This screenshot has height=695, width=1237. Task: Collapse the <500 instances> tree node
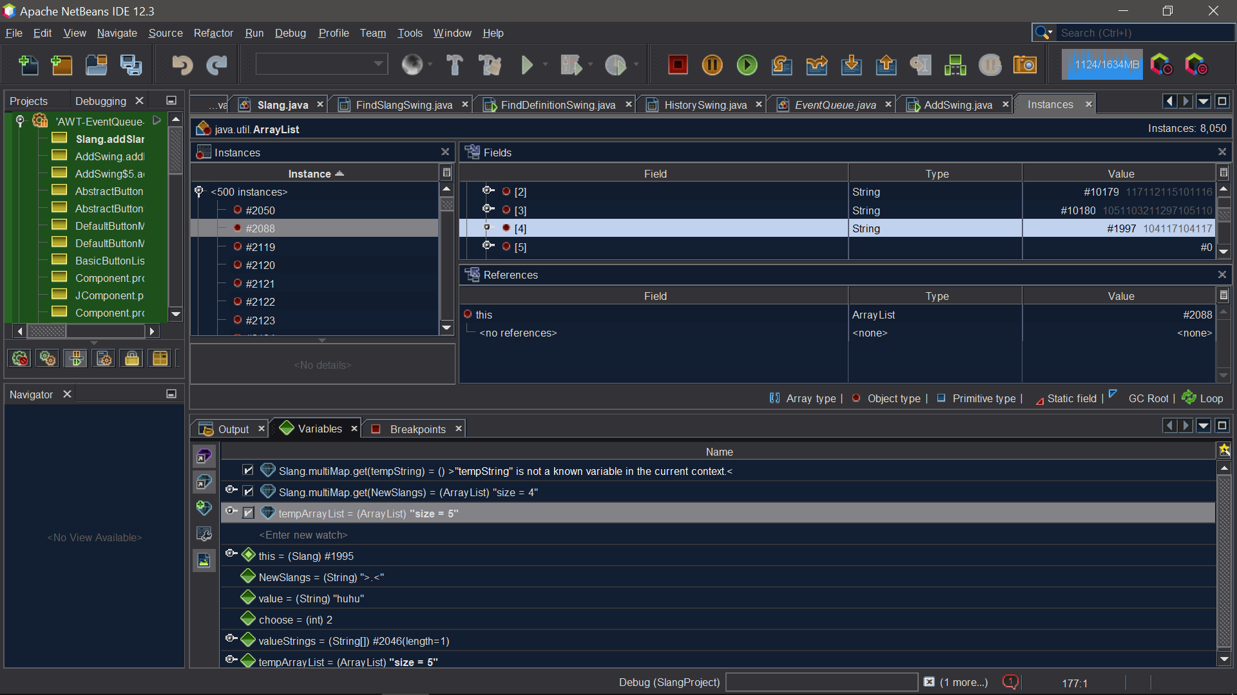coord(199,191)
